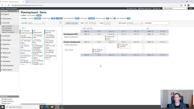Go to page 2 of to-do cards
This screenshot has height=109, width=194.
pyautogui.click(x=24, y=28)
